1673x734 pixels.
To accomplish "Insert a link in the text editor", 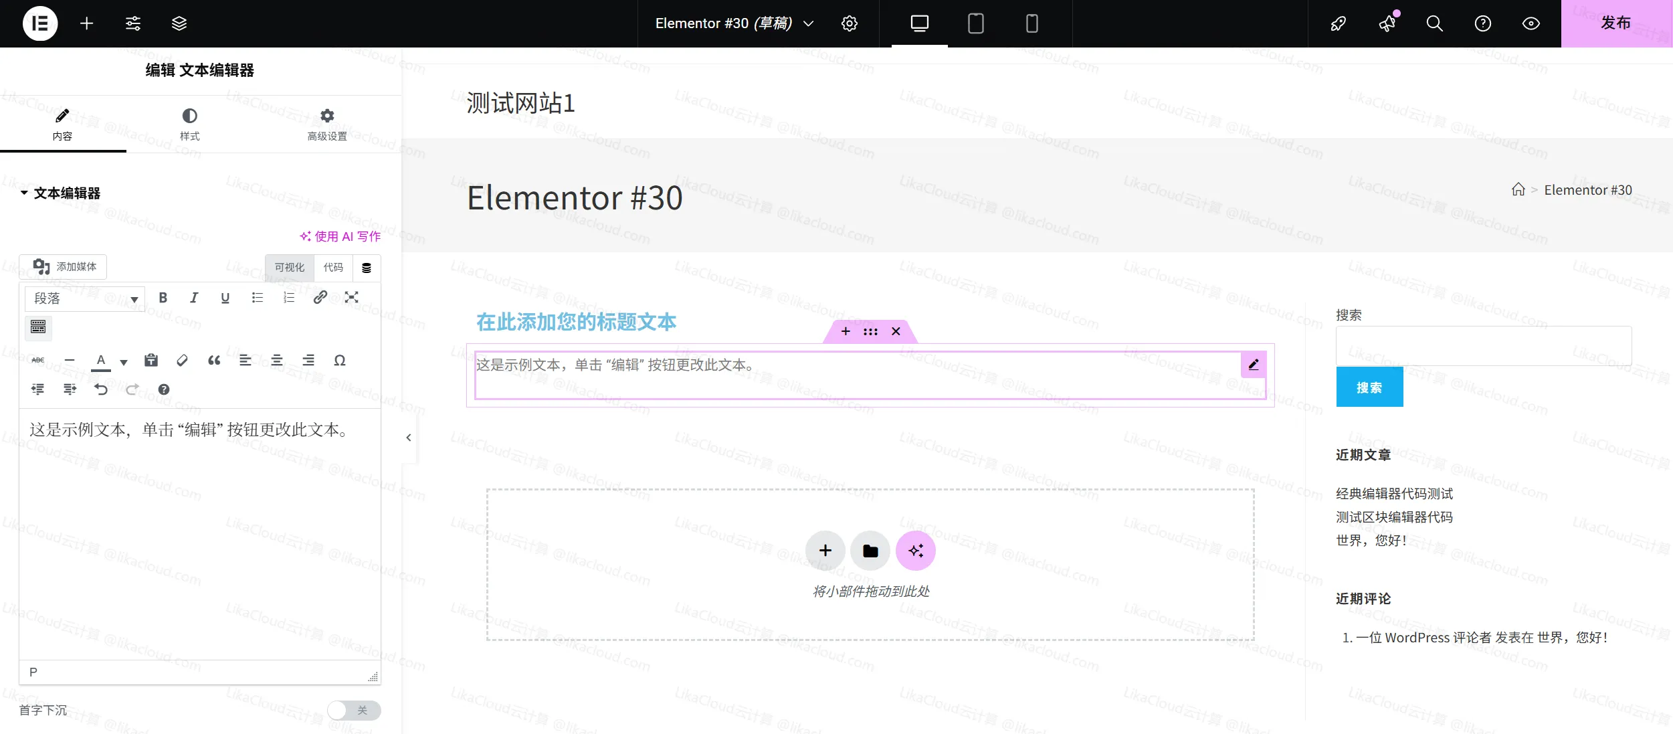I will (320, 298).
